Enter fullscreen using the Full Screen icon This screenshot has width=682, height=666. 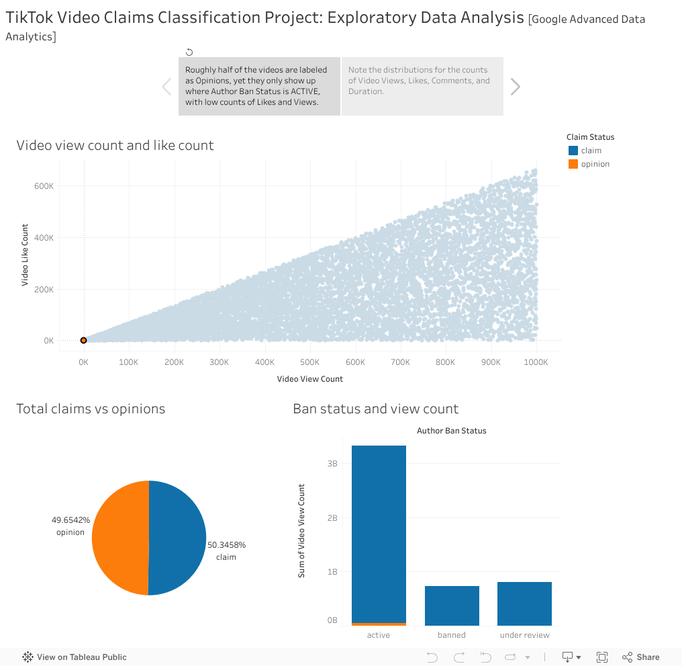point(601,657)
